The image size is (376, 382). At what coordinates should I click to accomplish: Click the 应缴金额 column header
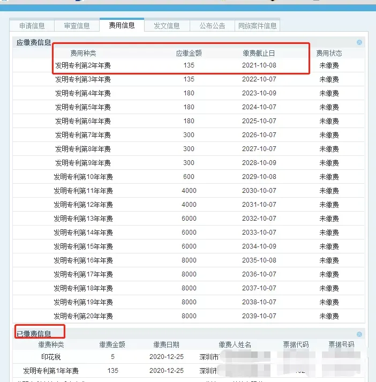(189, 53)
